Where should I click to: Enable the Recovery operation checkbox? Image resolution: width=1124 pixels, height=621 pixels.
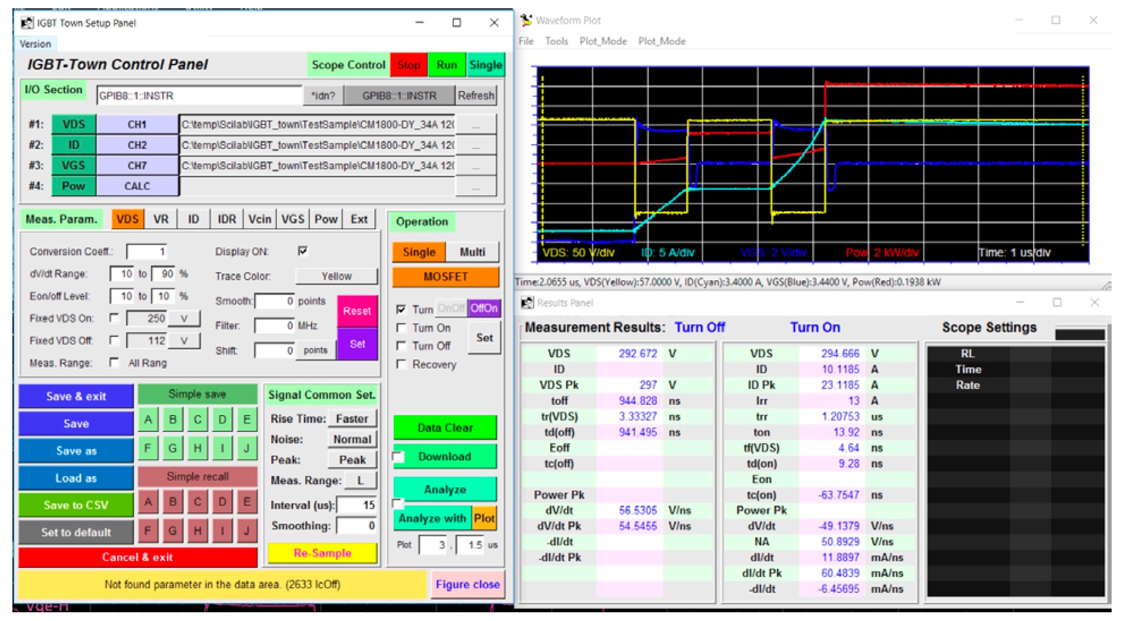[401, 364]
